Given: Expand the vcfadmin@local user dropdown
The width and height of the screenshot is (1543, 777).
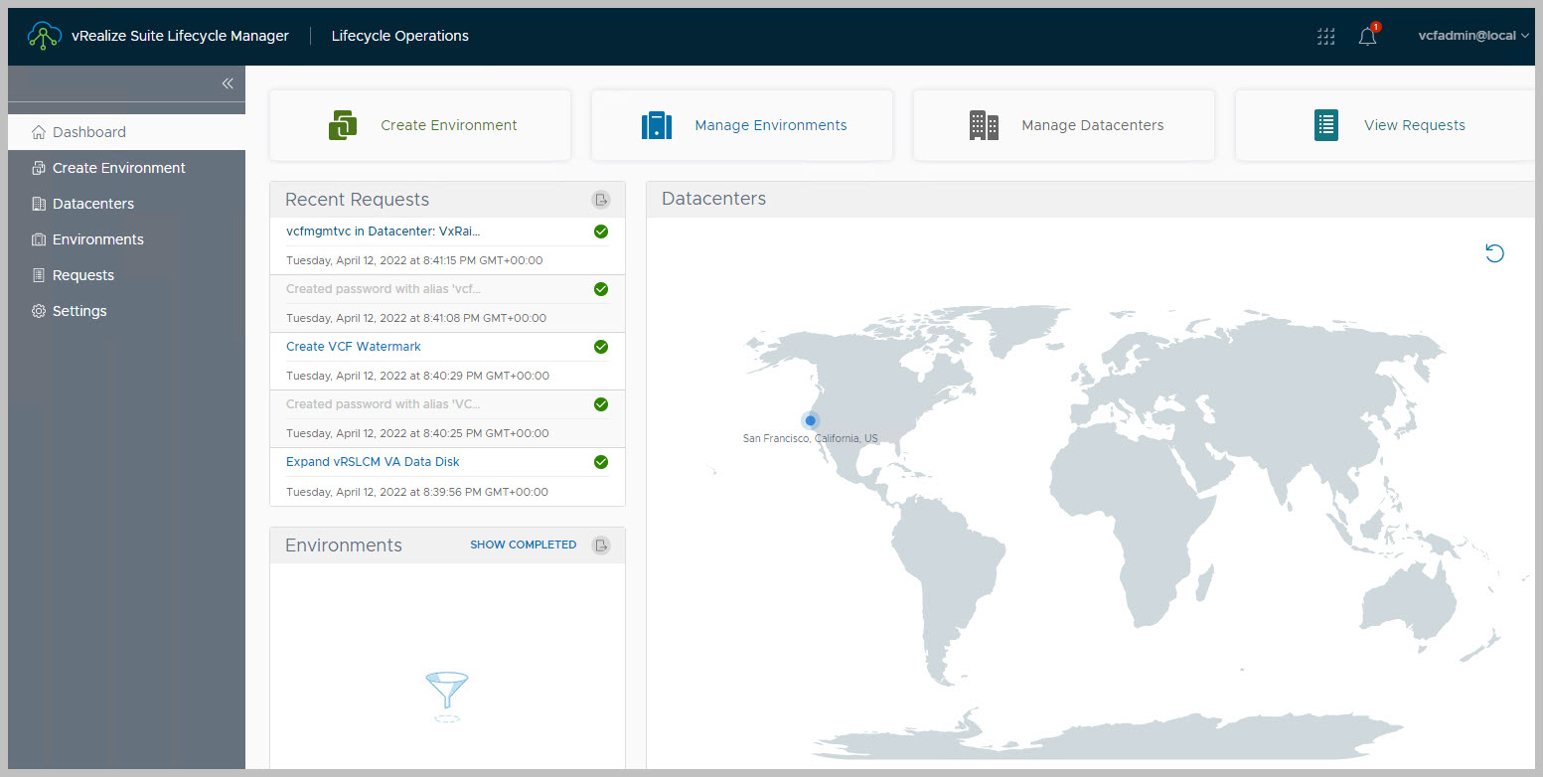Looking at the screenshot, I should coord(1472,36).
